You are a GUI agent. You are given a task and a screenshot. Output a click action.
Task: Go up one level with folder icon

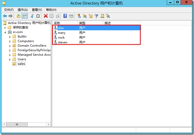[18, 16]
